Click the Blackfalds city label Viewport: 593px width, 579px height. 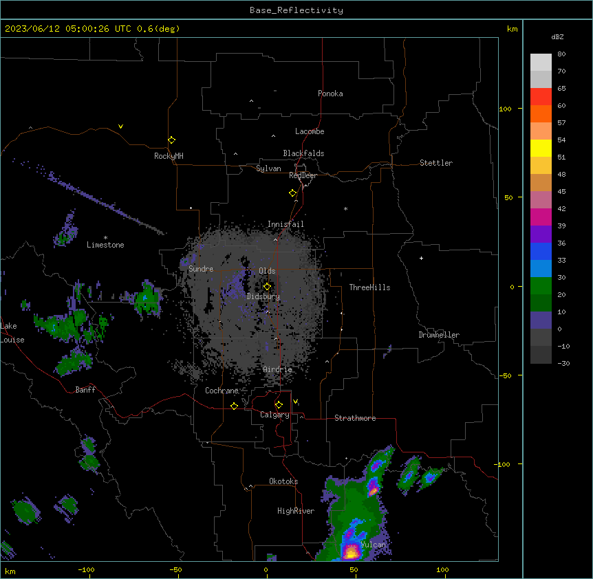pyautogui.click(x=303, y=153)
